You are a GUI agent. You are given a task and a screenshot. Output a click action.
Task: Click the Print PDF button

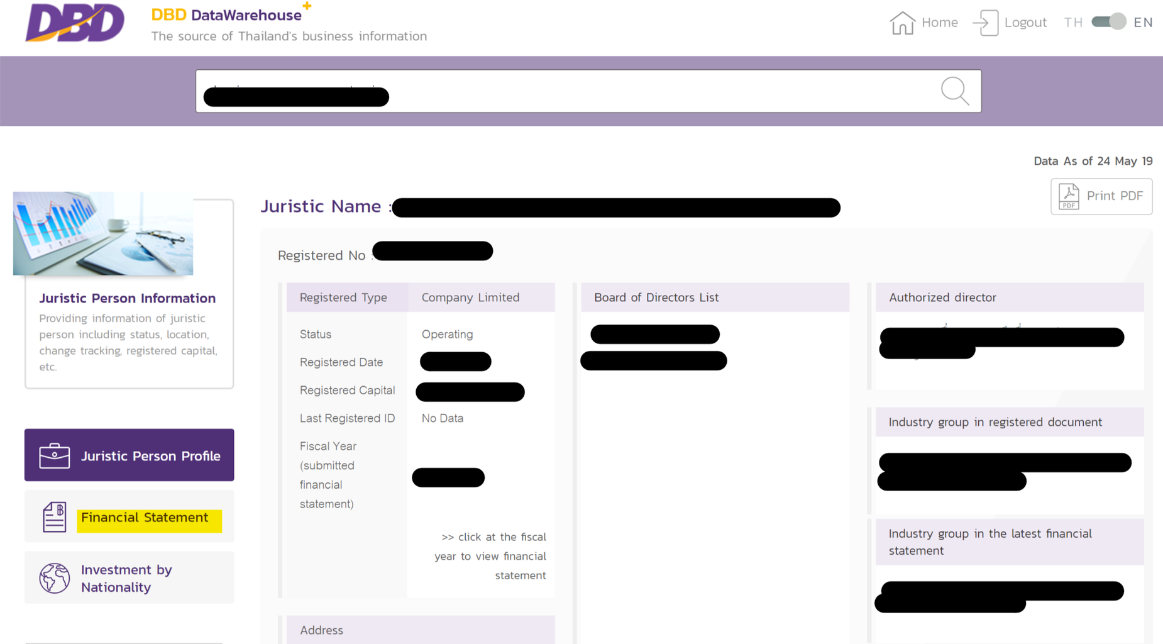click(1101, 196)
